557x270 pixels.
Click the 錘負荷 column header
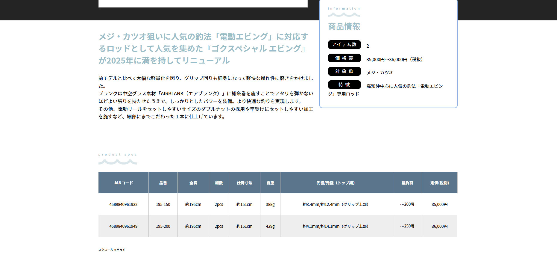[407, 183]
